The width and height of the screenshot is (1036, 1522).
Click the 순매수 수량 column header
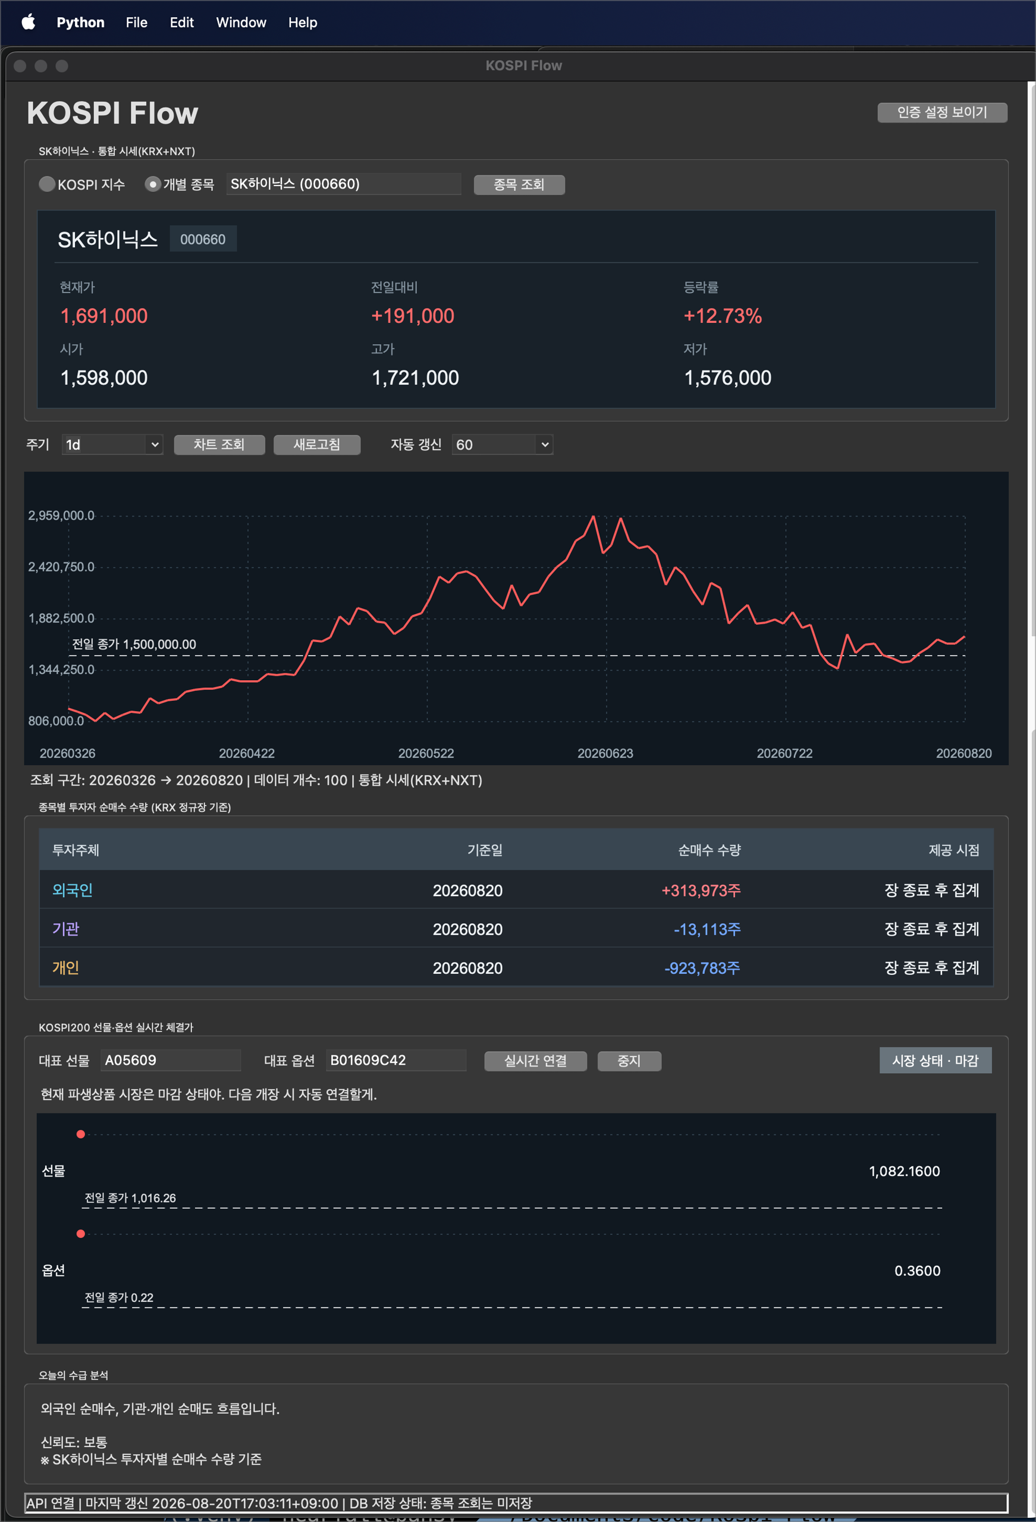[709, 850]
